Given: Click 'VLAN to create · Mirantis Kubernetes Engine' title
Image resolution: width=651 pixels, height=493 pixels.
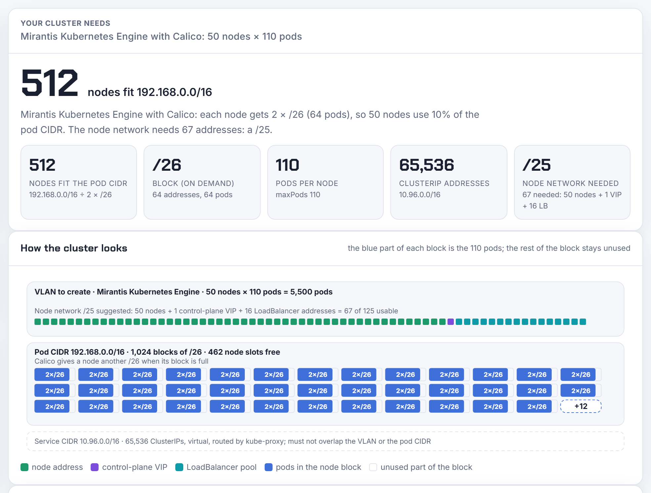Looking at the screenshot, I should pos(184,292).
